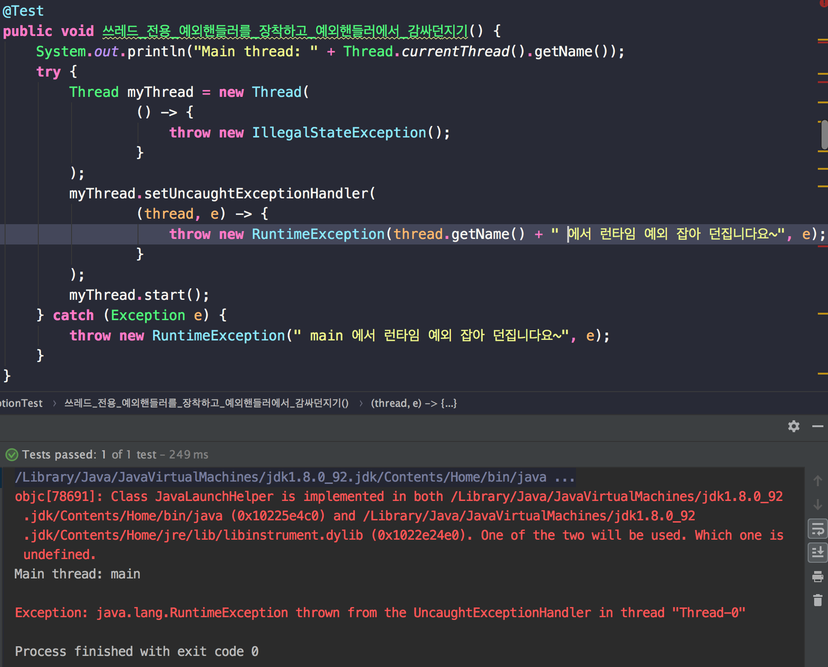Select the Korean method name in the breadcrumb bar
This screenshot has width=828, height=667.
206,403
